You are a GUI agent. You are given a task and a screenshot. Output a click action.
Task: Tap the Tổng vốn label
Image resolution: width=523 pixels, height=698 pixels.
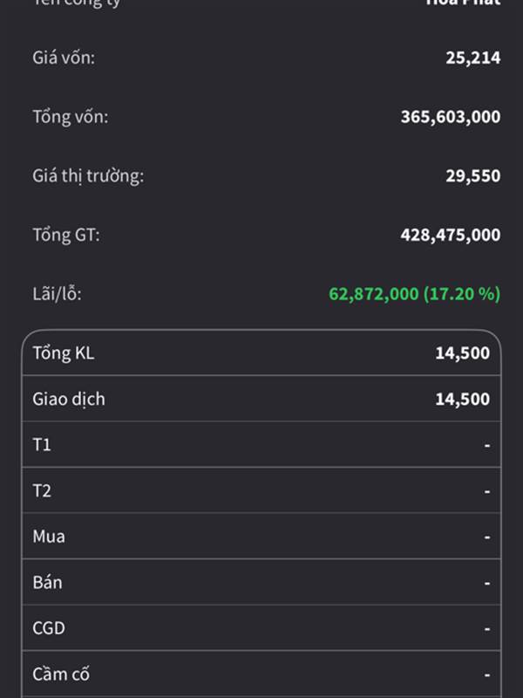tap(71, 117)
